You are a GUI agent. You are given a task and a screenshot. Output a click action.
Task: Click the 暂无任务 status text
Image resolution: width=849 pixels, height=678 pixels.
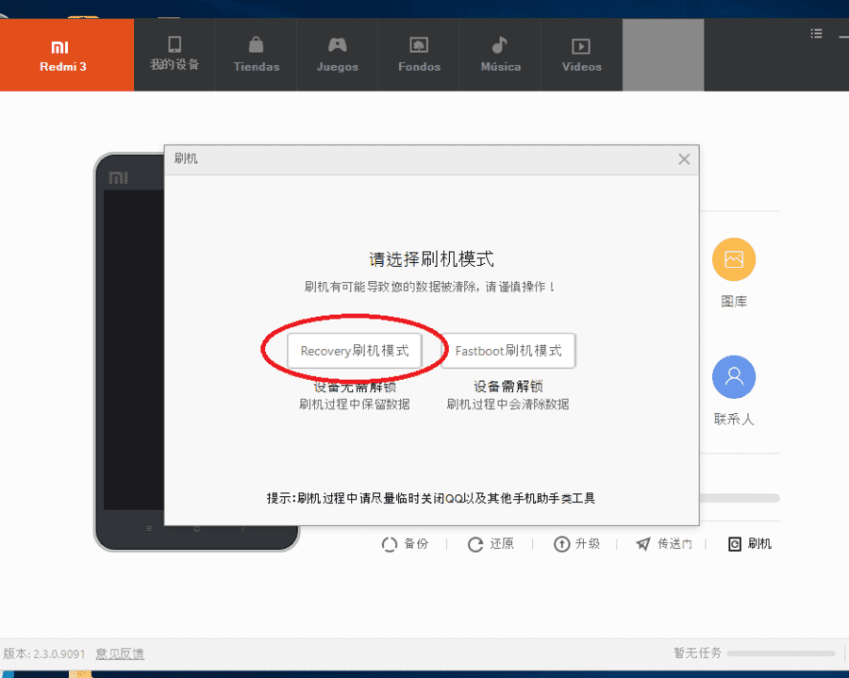[x=697, y=653]
